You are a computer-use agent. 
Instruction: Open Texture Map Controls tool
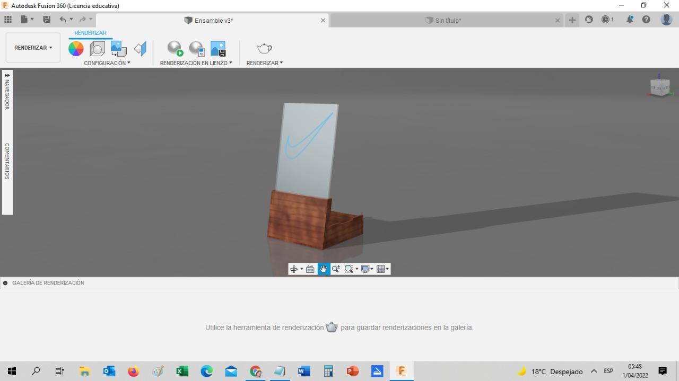tap(140, 49)
